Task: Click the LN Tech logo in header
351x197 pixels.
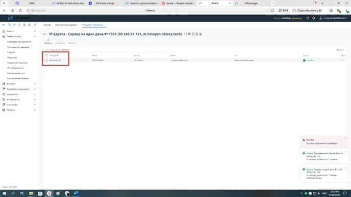Action: tap(18, 18)
